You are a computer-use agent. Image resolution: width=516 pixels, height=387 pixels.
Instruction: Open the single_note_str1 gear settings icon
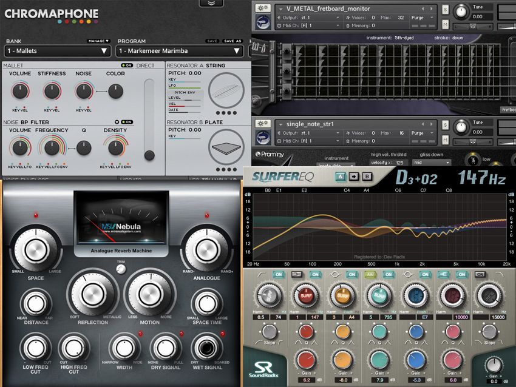pos(263,124)
